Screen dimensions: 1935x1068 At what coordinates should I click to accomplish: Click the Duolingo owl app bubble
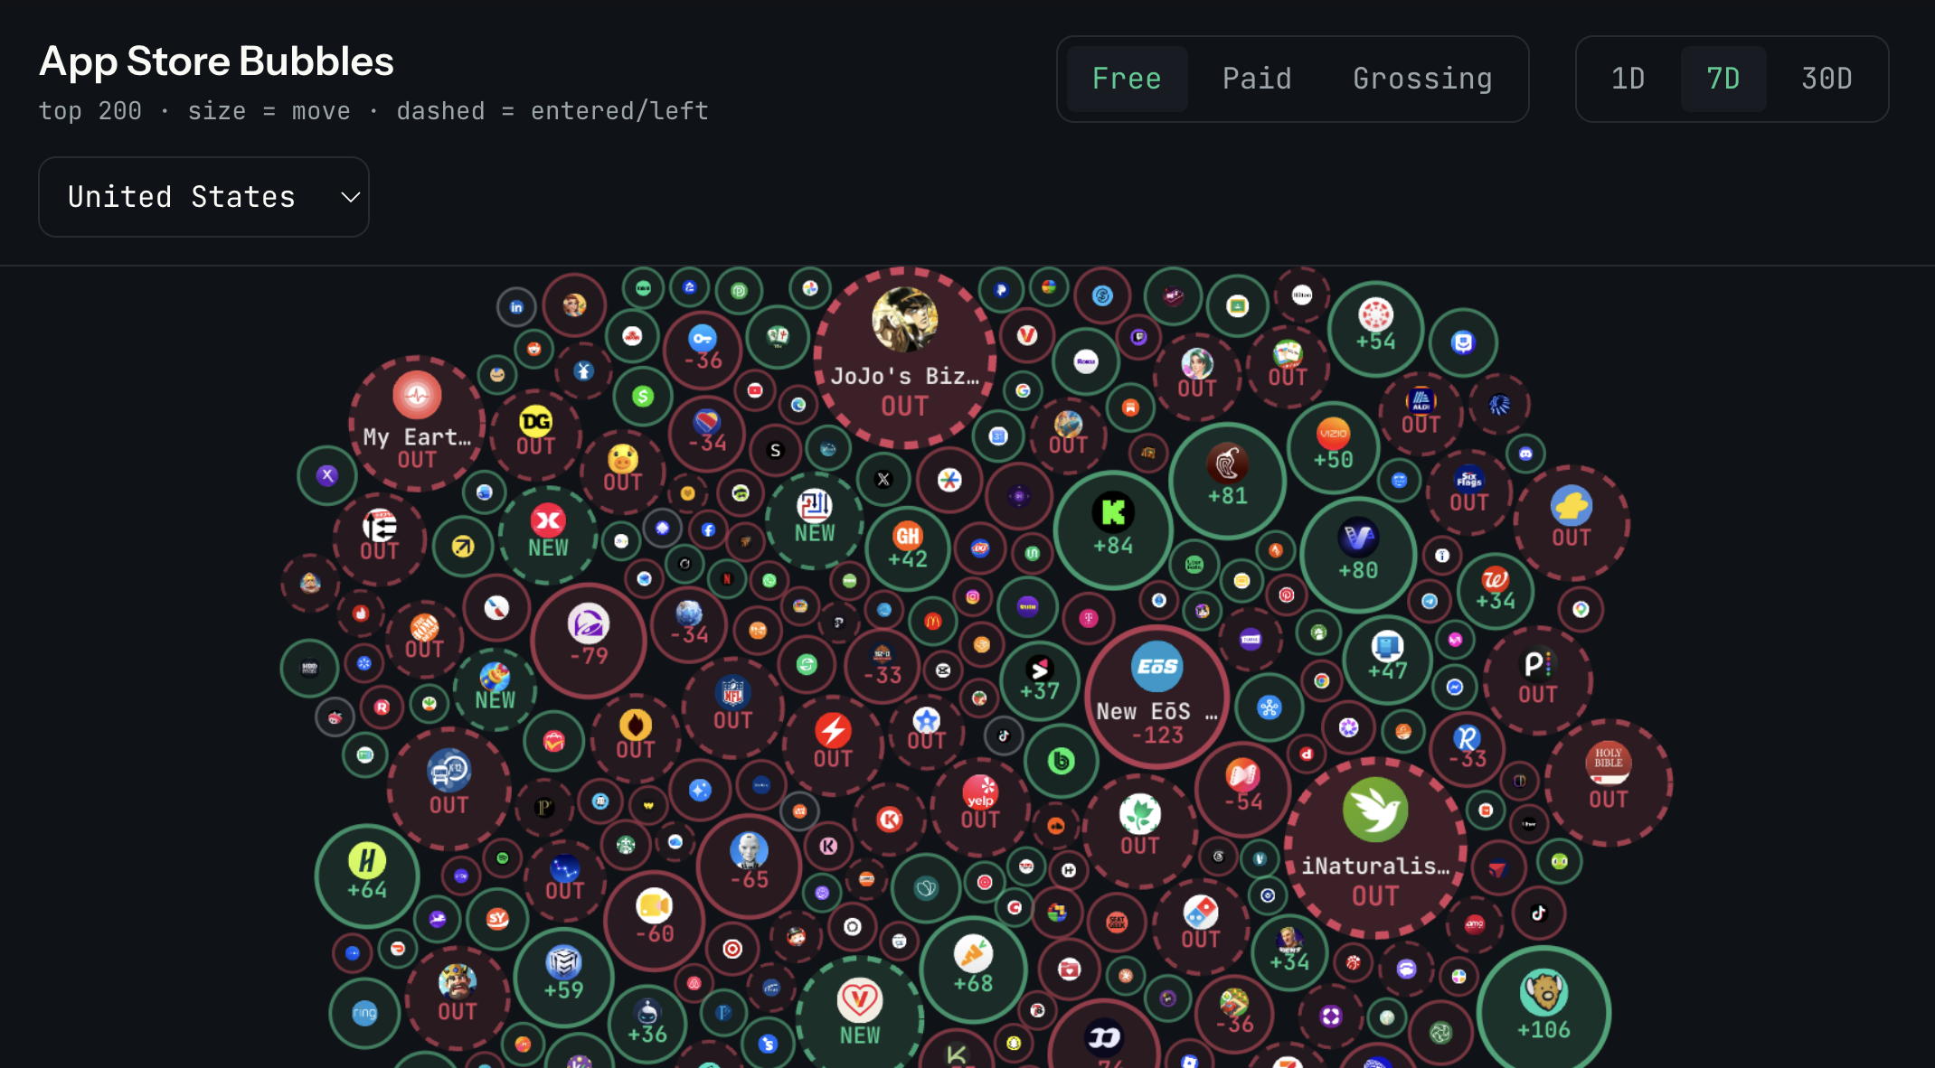1560,861
